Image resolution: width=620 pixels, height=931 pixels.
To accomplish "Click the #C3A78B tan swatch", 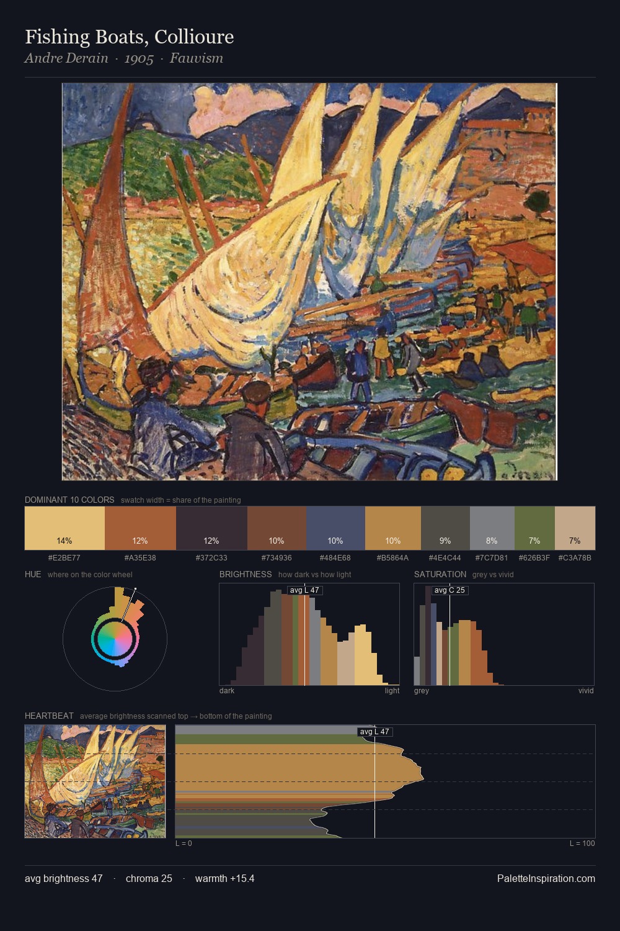I will pyautogui.click(x=575, y=528).
